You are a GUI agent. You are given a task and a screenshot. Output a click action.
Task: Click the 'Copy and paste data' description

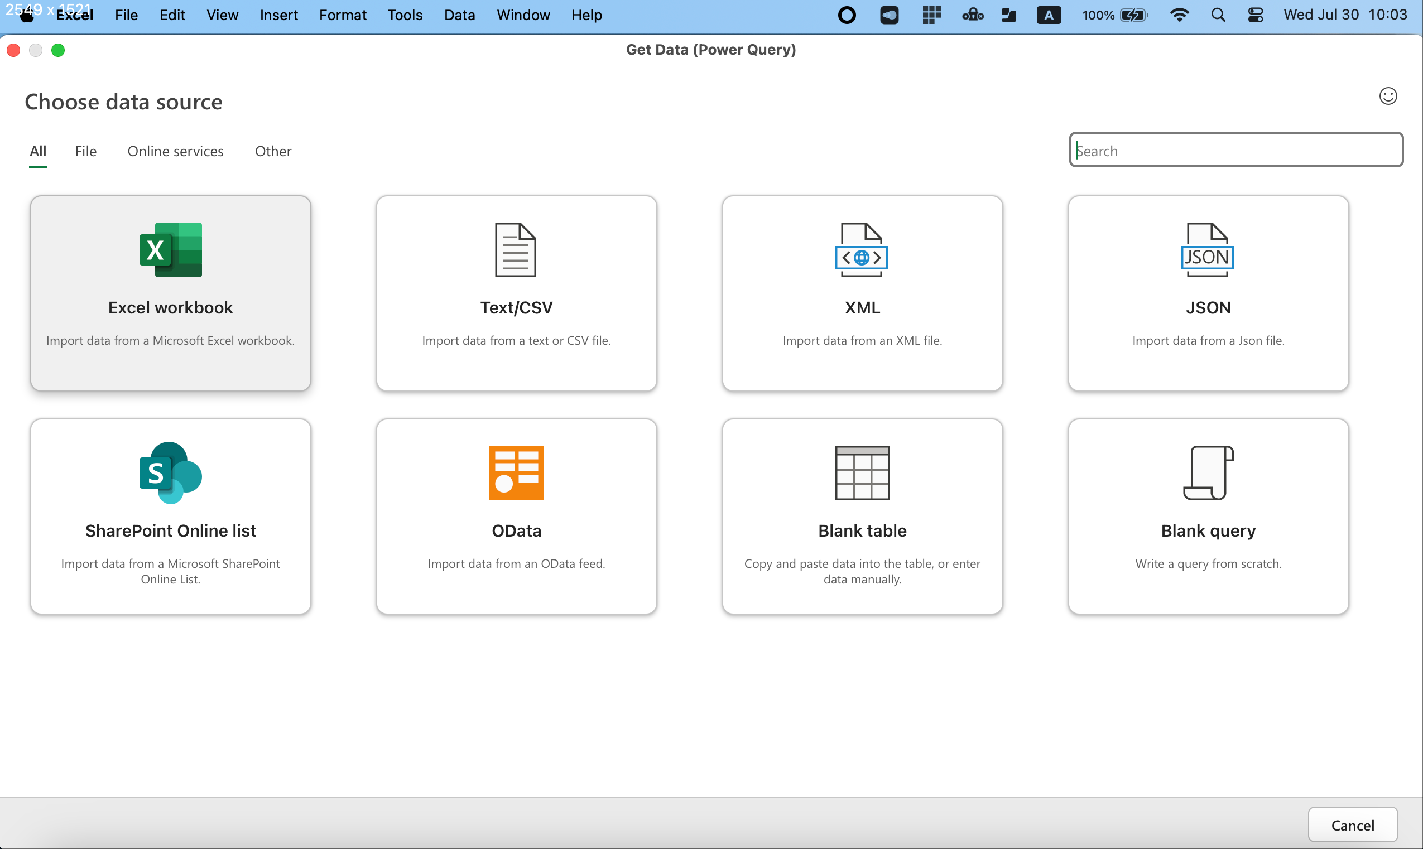coord(862,571)
